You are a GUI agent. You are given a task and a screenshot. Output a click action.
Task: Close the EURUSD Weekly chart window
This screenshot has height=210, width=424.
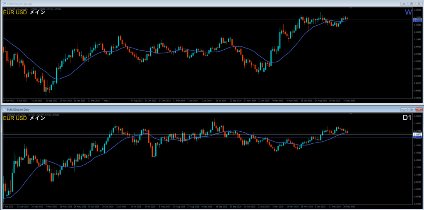click(418, 4)
